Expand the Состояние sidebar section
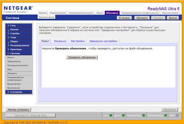Viewport: 184px width, 124px height. 19,92
